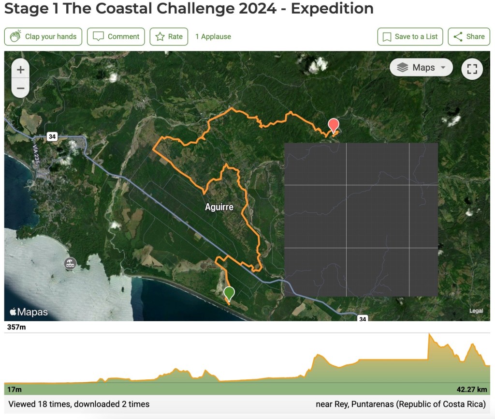Open the Comment button

click(116, 37)
